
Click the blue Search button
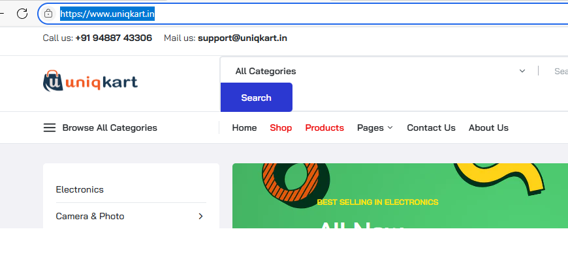pyautogui.click(x=256, y=98)
